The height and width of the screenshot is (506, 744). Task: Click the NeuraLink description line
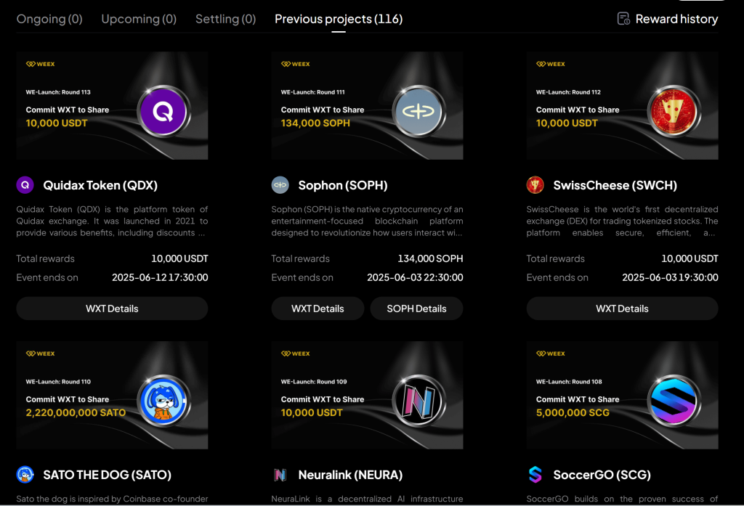[x=367, y=499]
